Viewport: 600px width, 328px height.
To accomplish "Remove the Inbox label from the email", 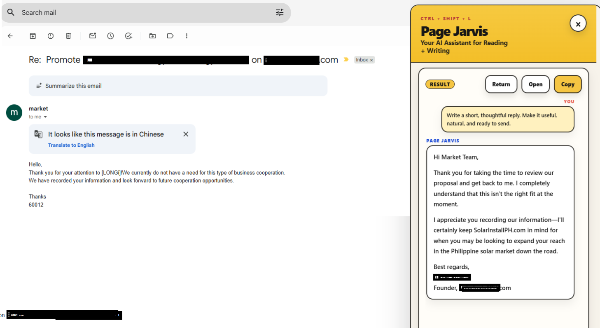I will (371, 60).
